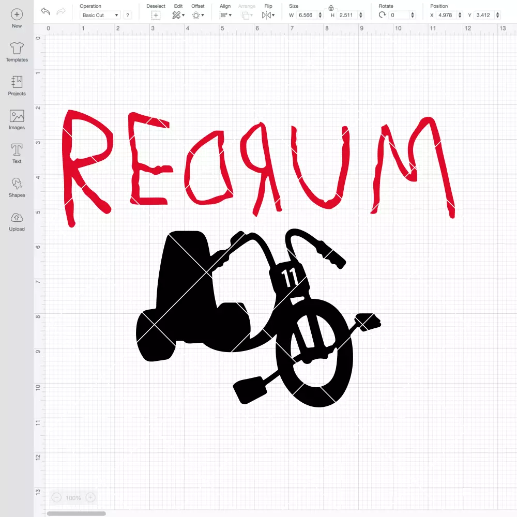Click the Rotate icon
The height and width of the screenshot is (517, 517).
[x=382, y=15]
